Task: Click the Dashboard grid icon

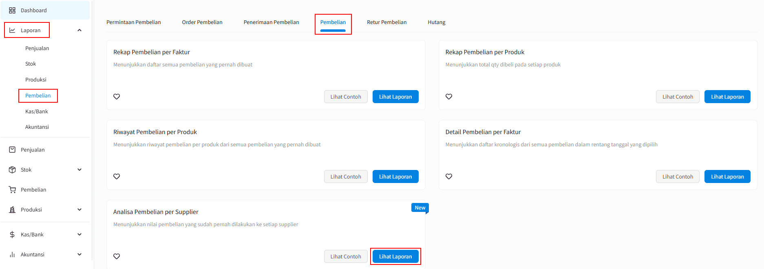Action: (12, 10)
